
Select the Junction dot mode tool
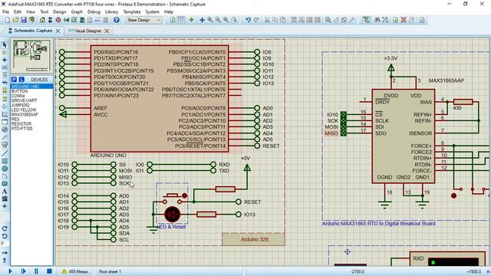click(5, 60)
